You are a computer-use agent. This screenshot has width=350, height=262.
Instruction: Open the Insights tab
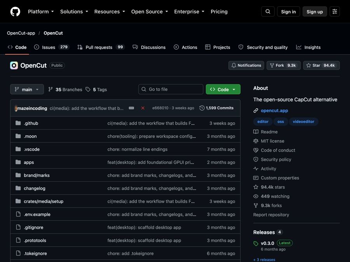click(x=308, y=47)
